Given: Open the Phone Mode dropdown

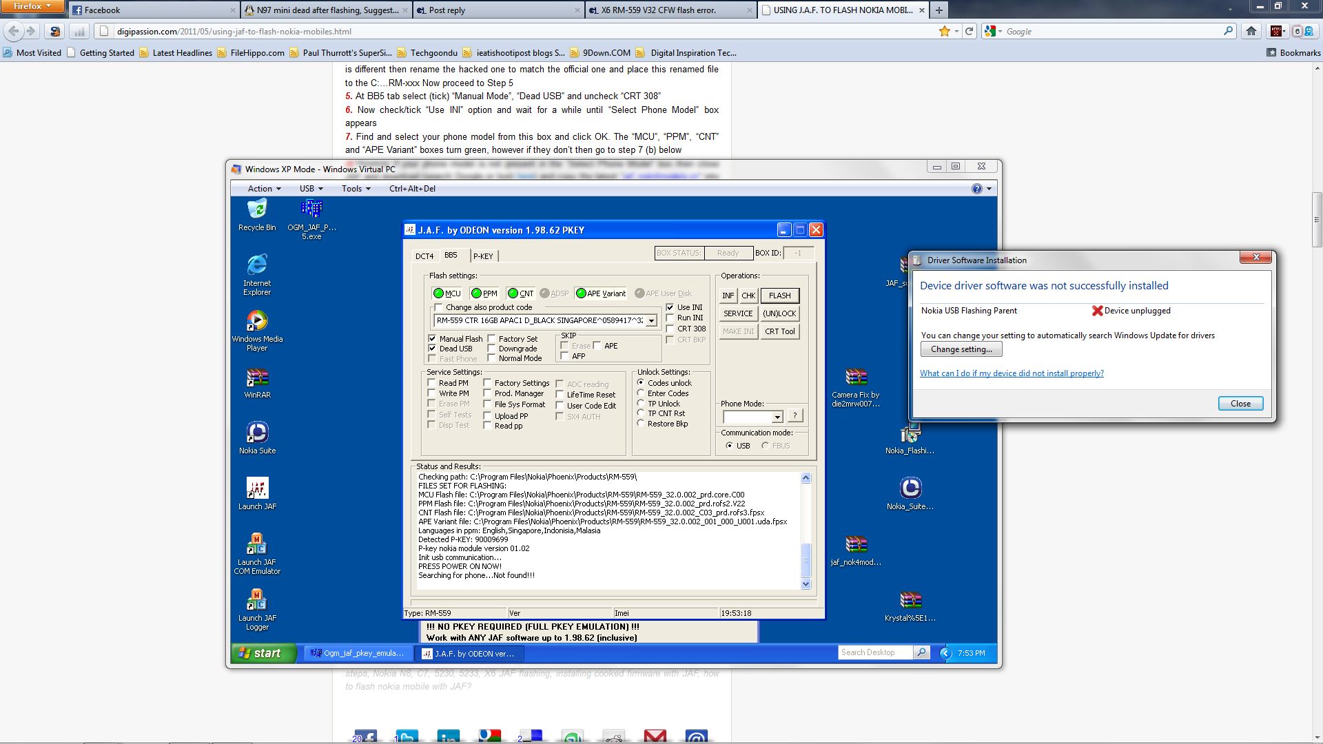Looking at the screenshot, I should coord(777,417).
